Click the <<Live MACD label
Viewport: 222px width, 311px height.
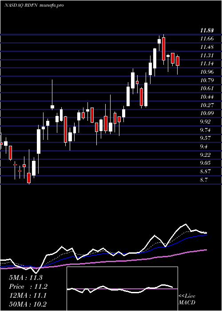(x=187, y=299)
